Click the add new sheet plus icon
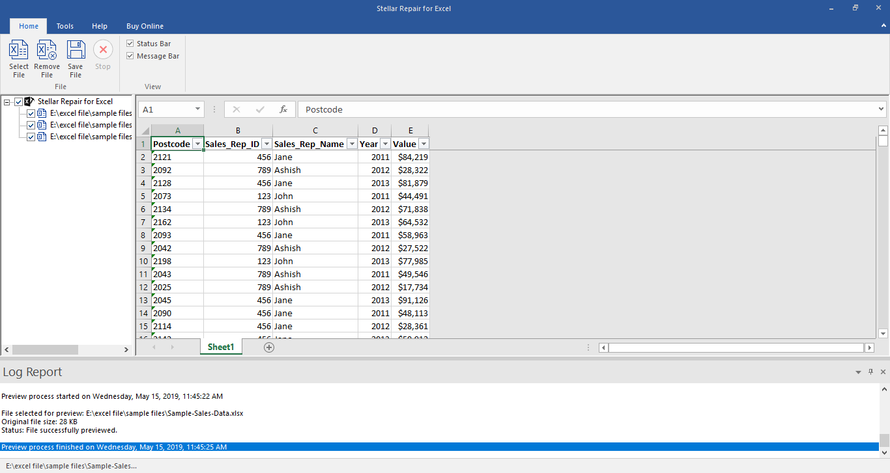 269,347
